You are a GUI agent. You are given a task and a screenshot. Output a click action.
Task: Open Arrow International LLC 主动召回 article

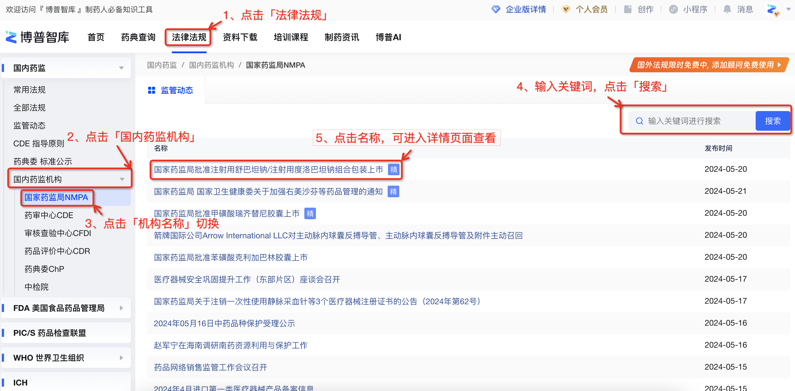338,235
